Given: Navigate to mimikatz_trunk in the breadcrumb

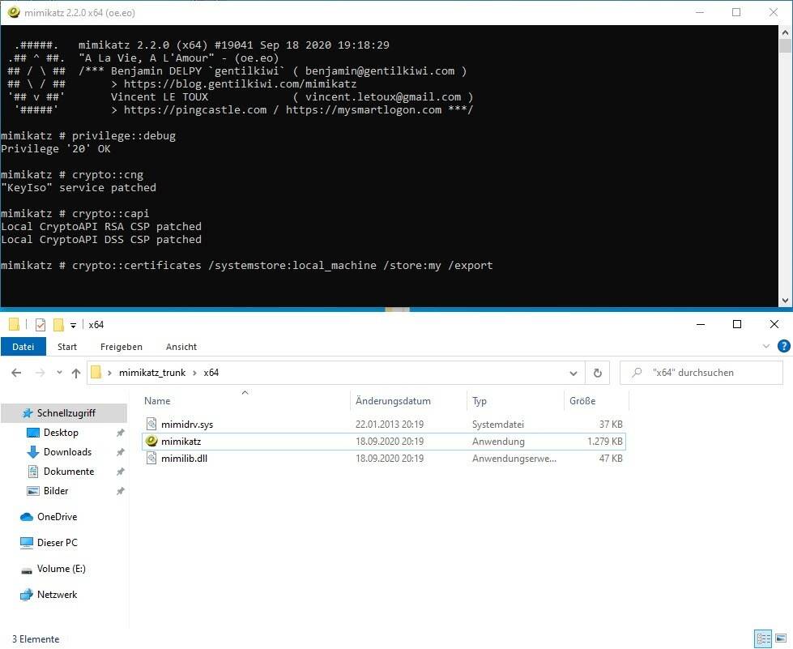Looking at the screenshot, I should pyautogui.click(x=152, y=373).
